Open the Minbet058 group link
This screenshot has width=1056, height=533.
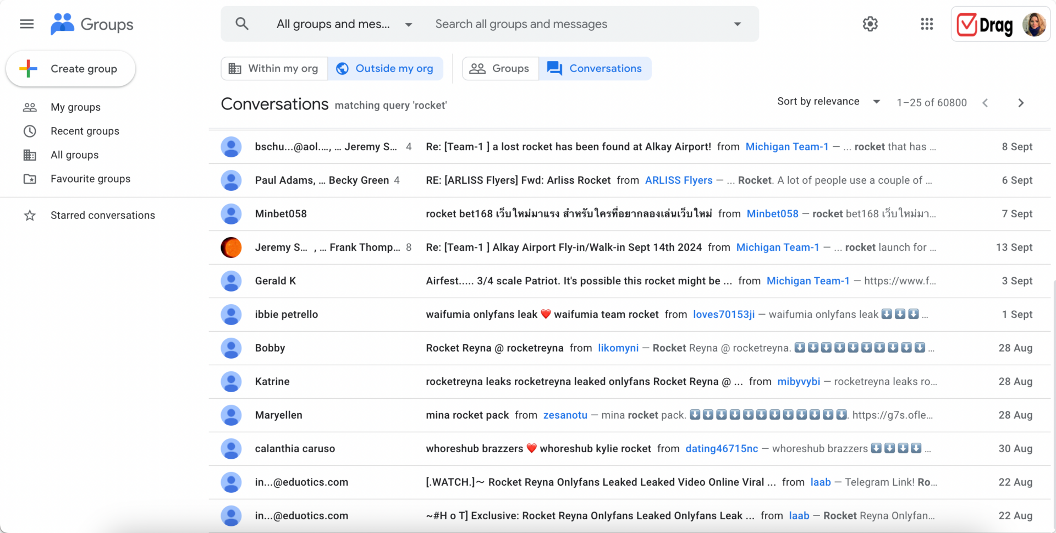pos(772,214)
